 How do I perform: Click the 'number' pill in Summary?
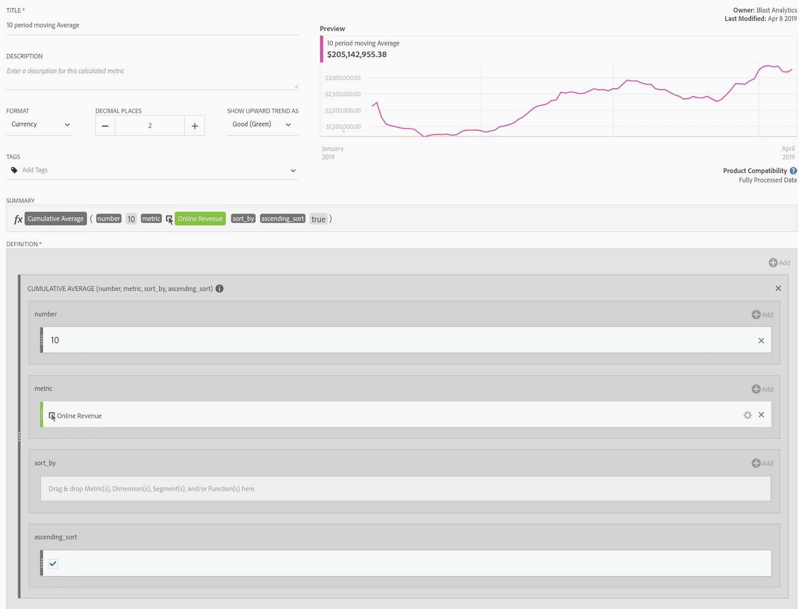coord(109,219)
